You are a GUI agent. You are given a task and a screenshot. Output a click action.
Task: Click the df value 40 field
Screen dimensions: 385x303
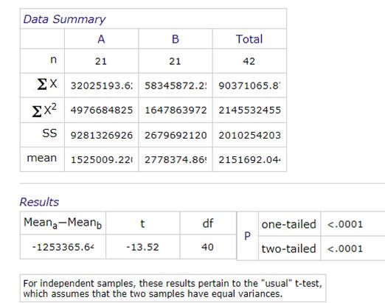208,247
